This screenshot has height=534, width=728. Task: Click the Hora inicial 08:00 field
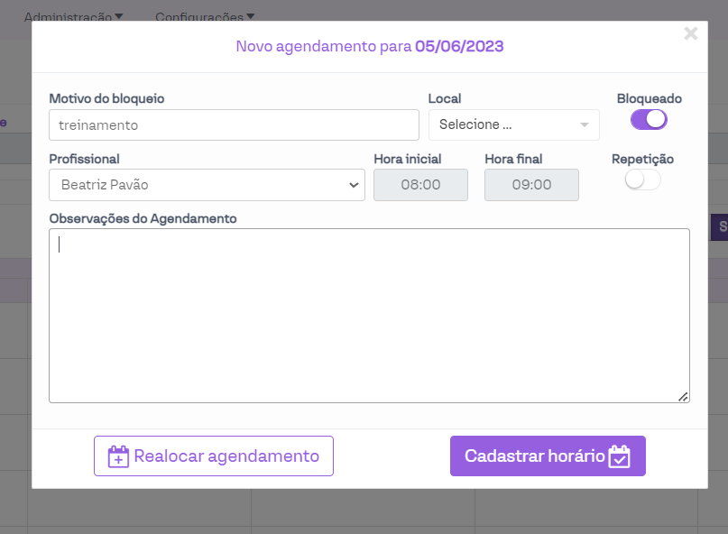click(420, 185)
